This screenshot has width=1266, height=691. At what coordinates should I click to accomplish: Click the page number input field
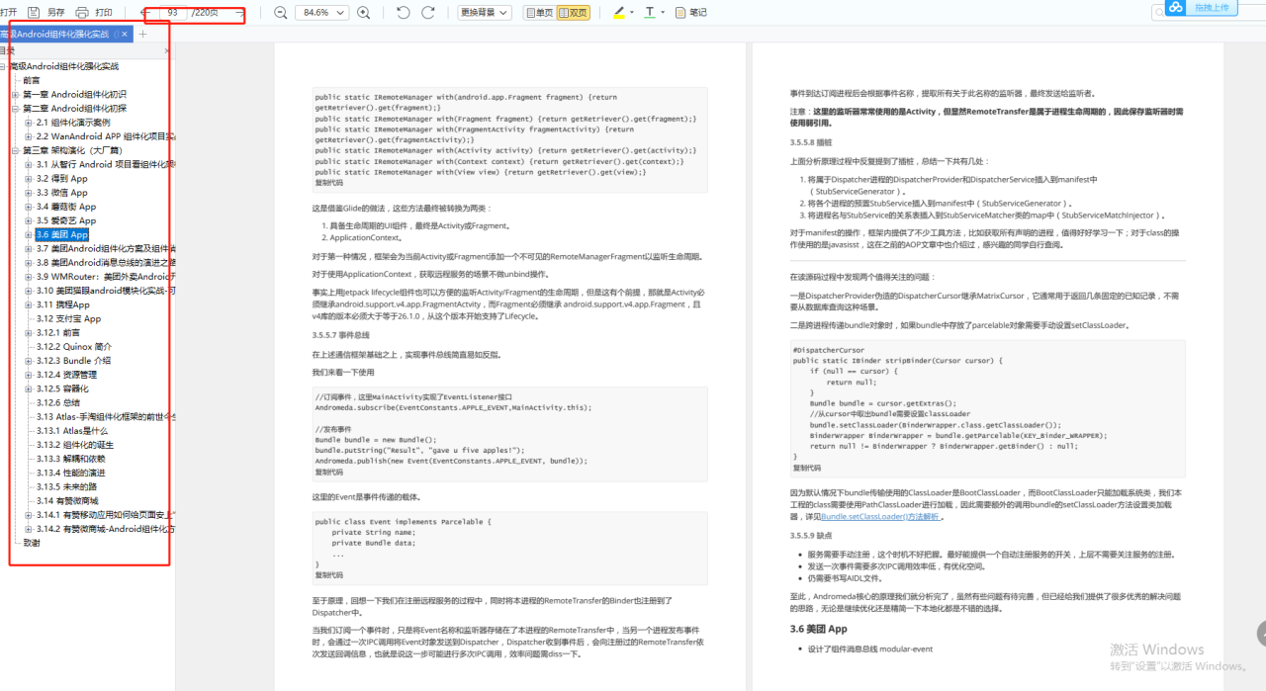pyautogui.click(x=174, y=12)
